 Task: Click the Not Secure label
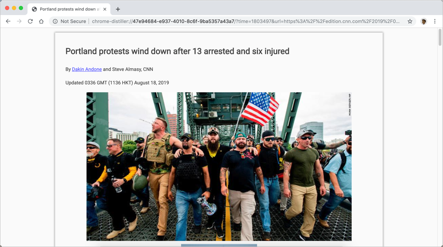(x=73, y=21)
